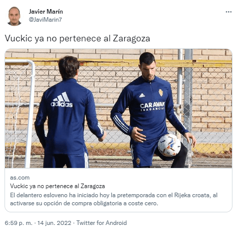
Task: Click the small adidas logo on front jersey
Action: [x=142, y=95]
